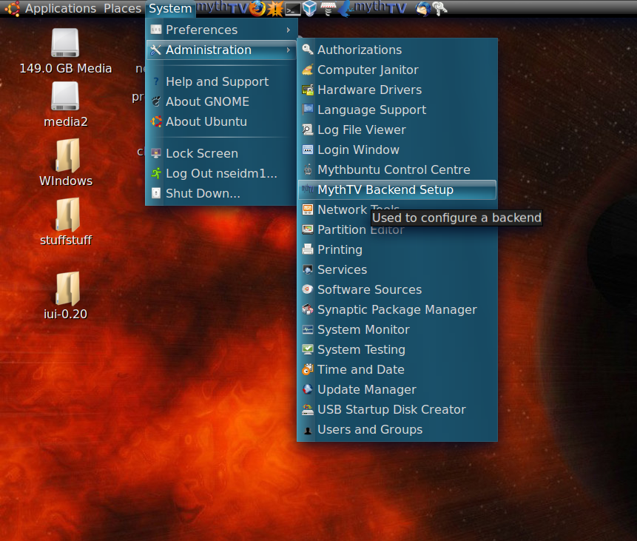Viewport: 637px width, 541px height.
Task: Click the Log File Viewer icon
Action: click(308, 130)
